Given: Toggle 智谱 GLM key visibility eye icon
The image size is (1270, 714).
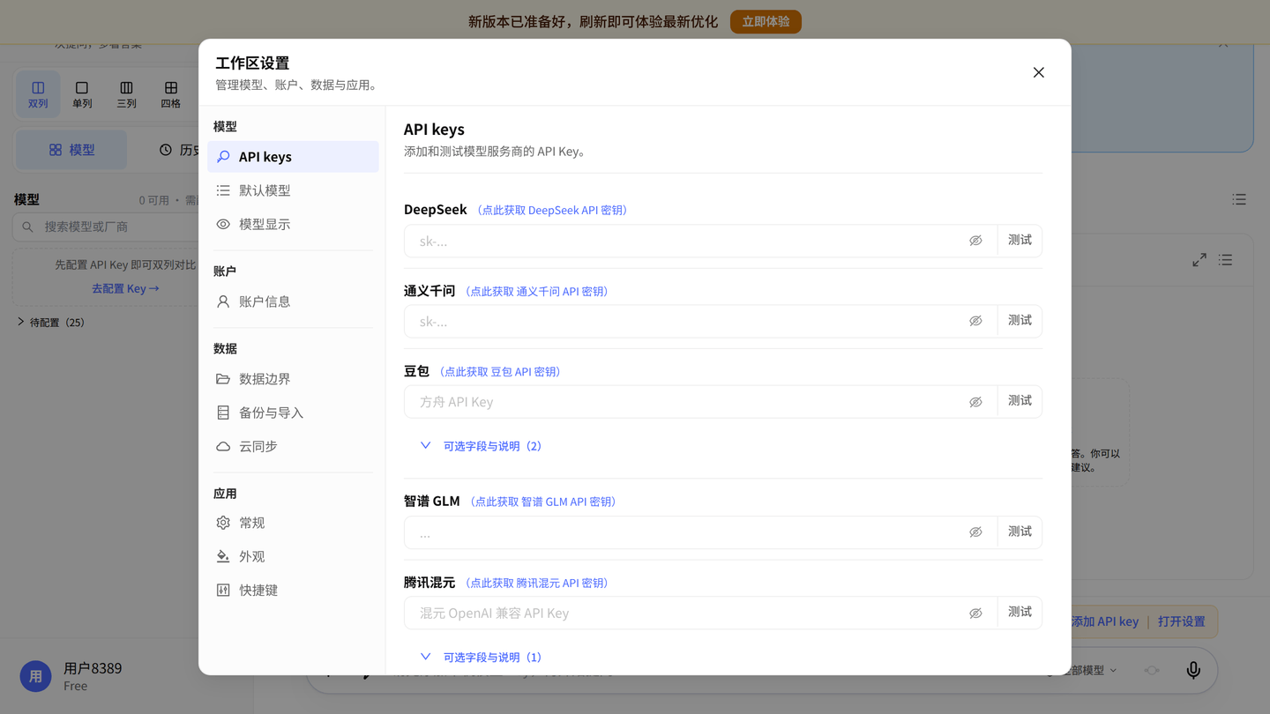Looking at the screenshot, I should tap(975, 532).
